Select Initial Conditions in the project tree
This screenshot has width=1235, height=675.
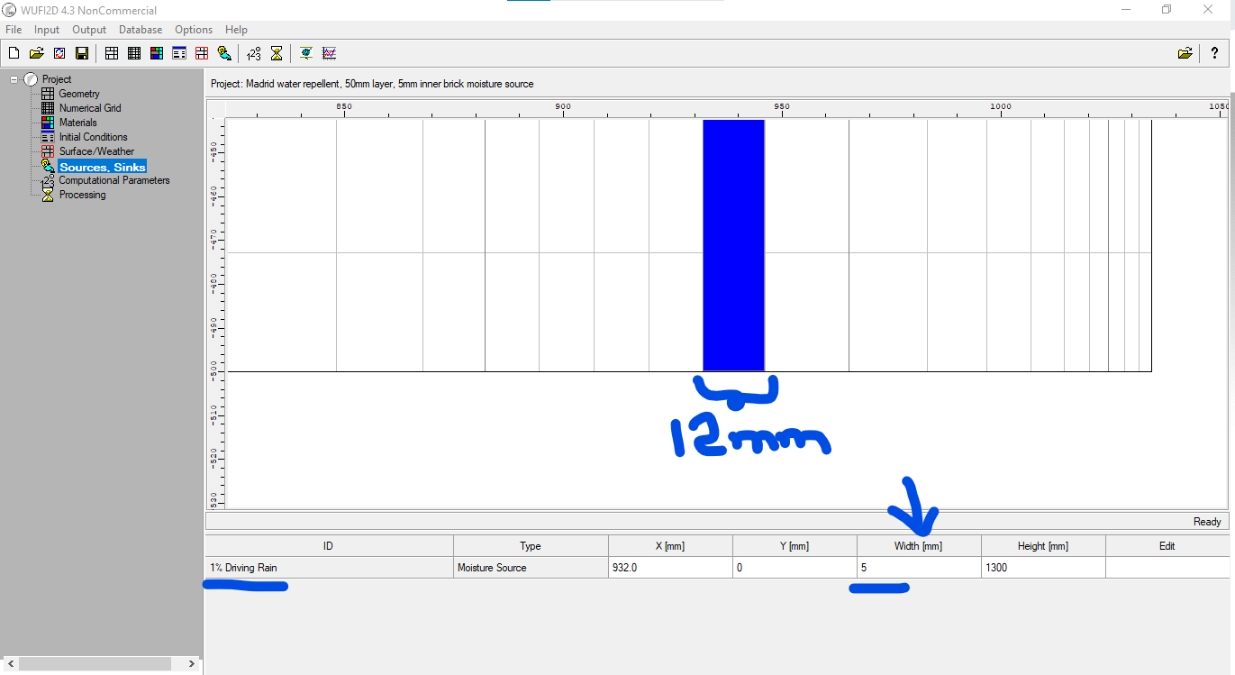point(93,137)
